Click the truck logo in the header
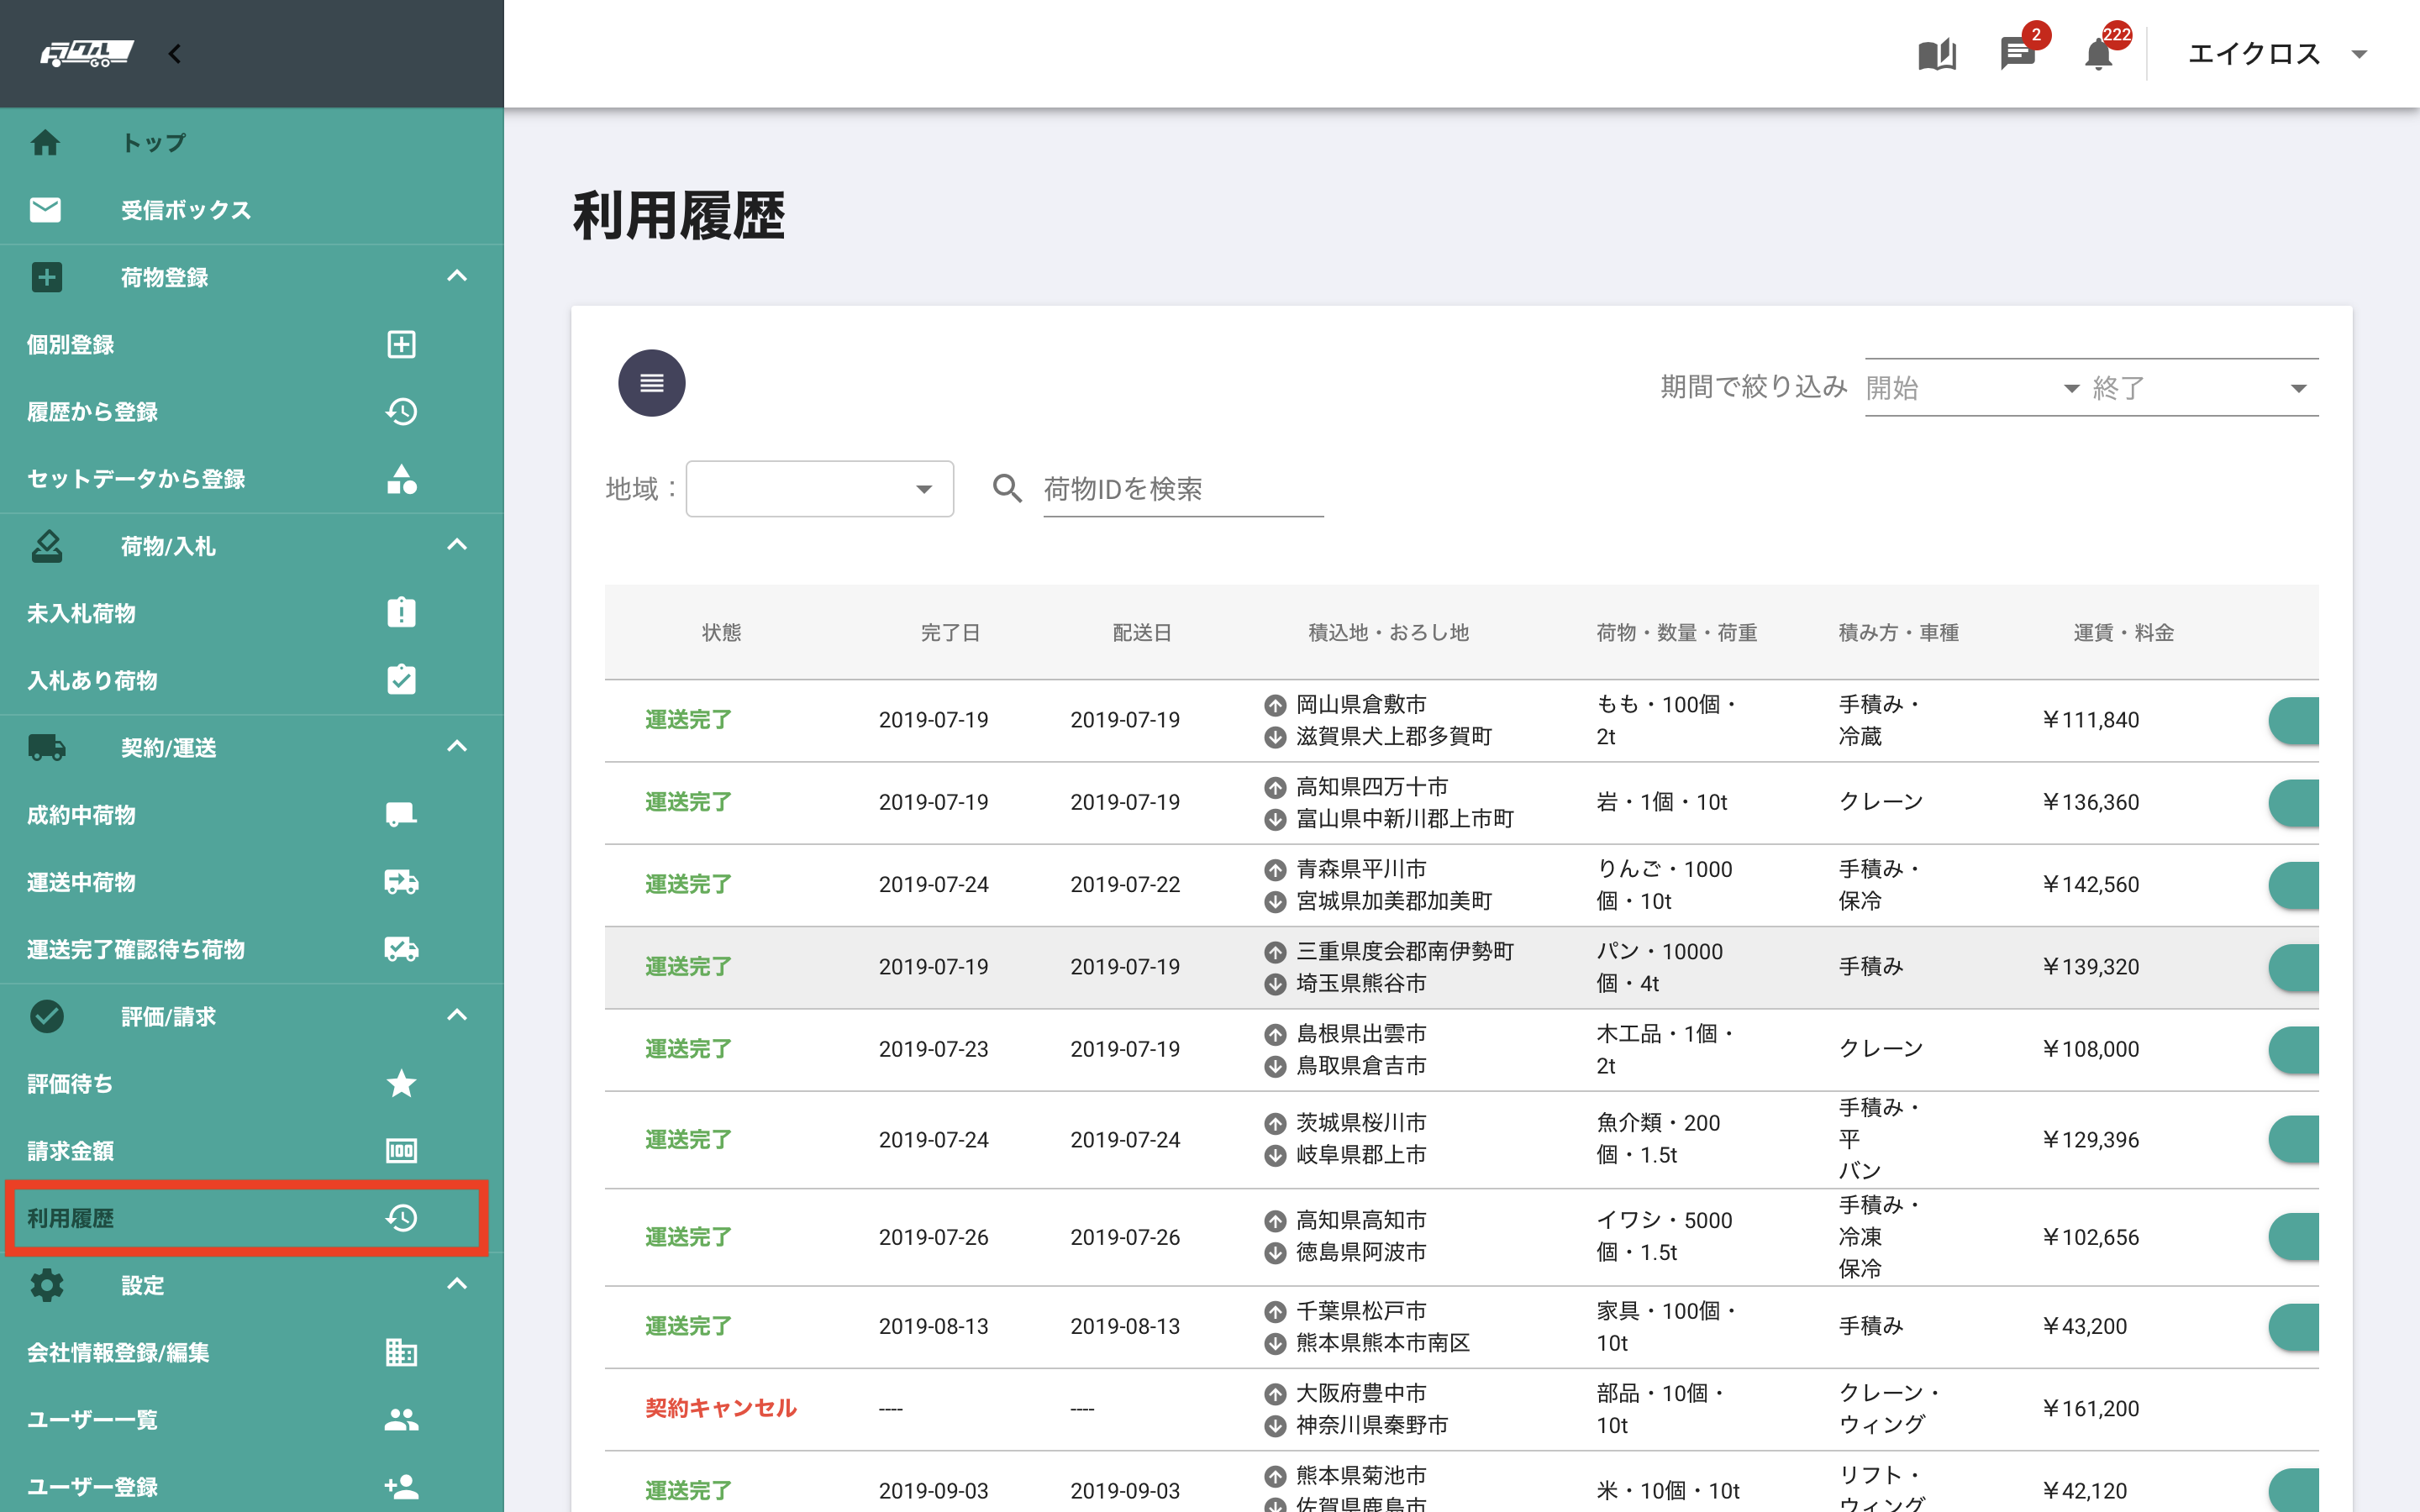This screenshot has width=2420, height=1512. click(87, 53)
